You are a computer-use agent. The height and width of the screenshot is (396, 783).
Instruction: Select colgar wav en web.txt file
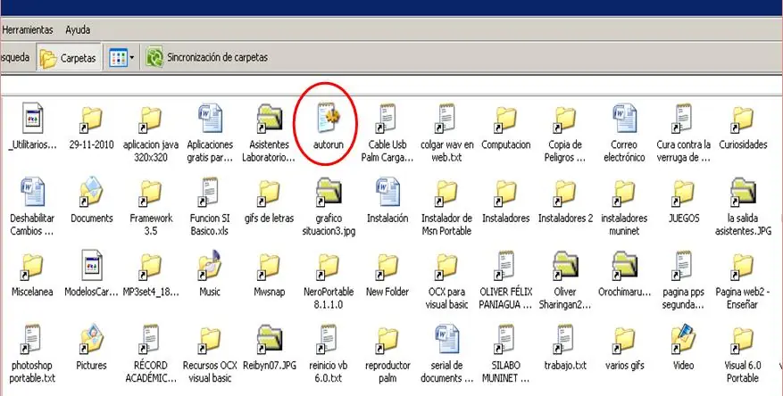tap(447, 119)
